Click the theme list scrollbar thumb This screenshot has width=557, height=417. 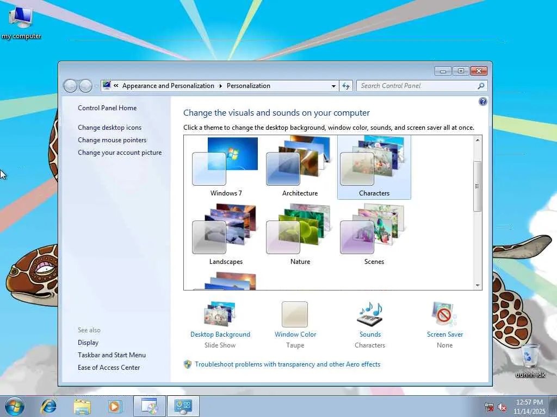(478, 186)
